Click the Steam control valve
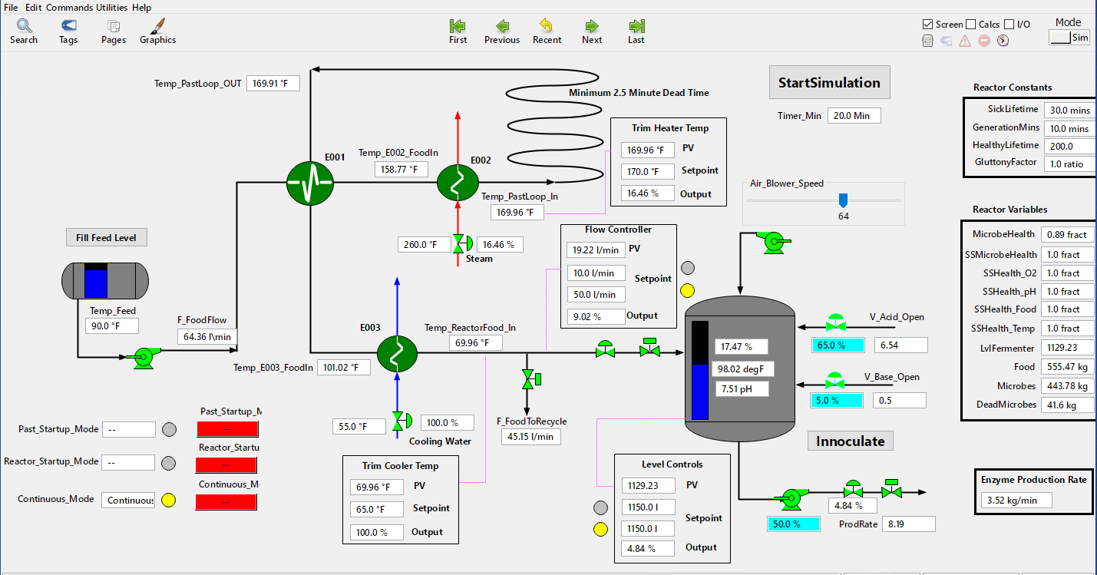Viewport: 1097px width, 575px height. pyautogui.click(x=461, y=244)
